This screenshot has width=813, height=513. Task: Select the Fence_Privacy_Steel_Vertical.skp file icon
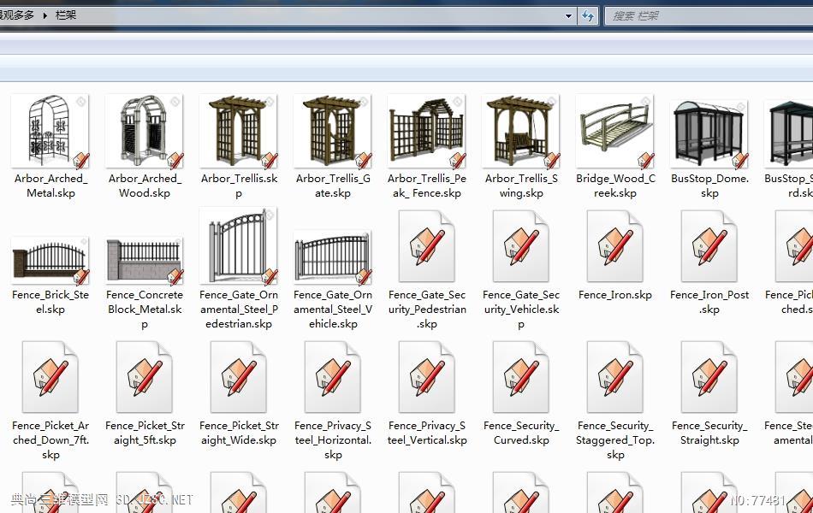[427, 377]
